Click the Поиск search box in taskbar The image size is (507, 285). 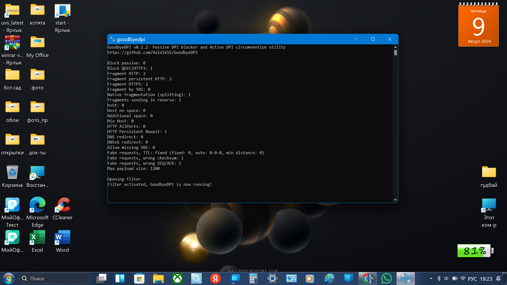(x=54, y=278)
